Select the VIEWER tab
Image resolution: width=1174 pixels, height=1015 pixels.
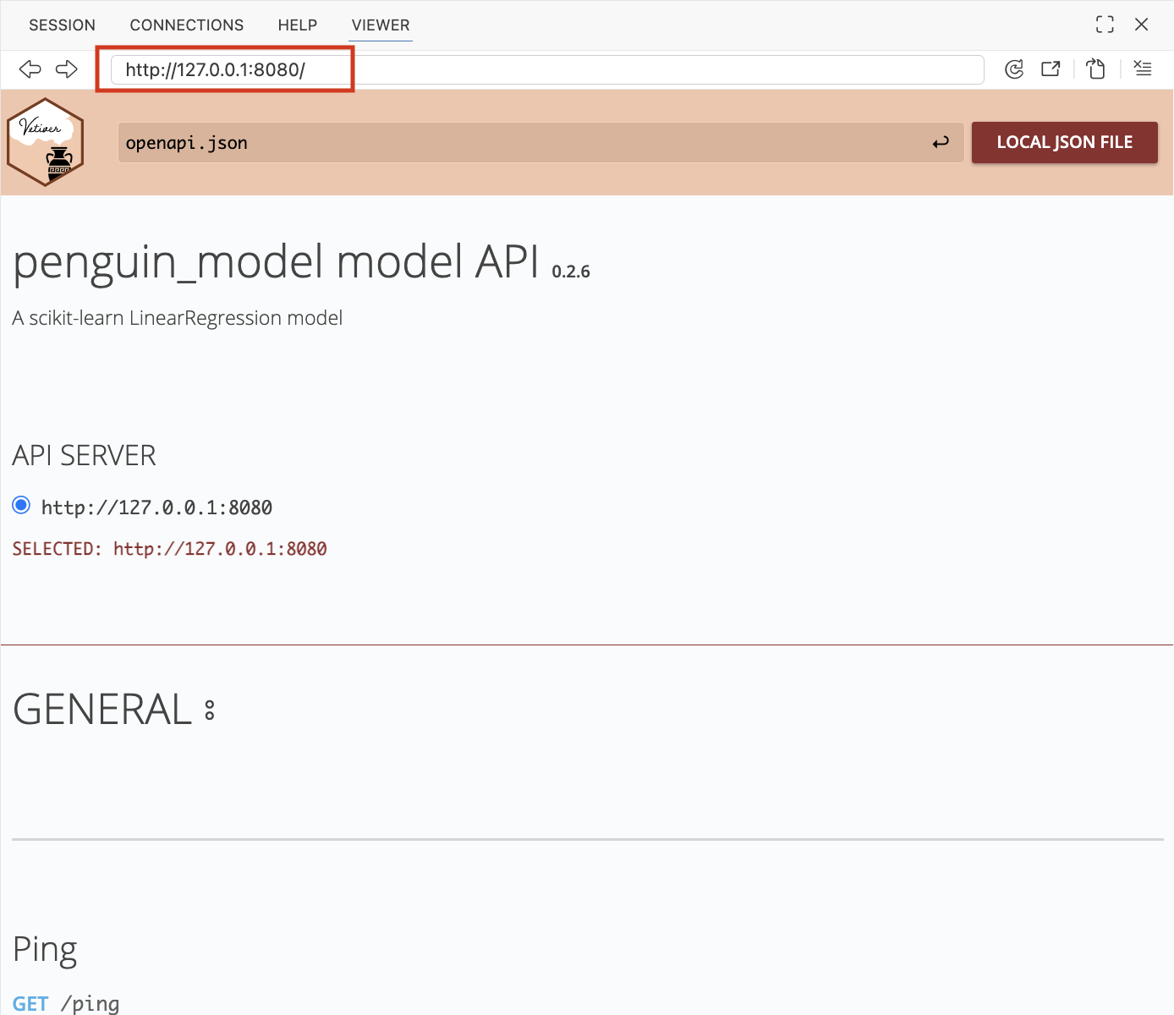[381, 25]
